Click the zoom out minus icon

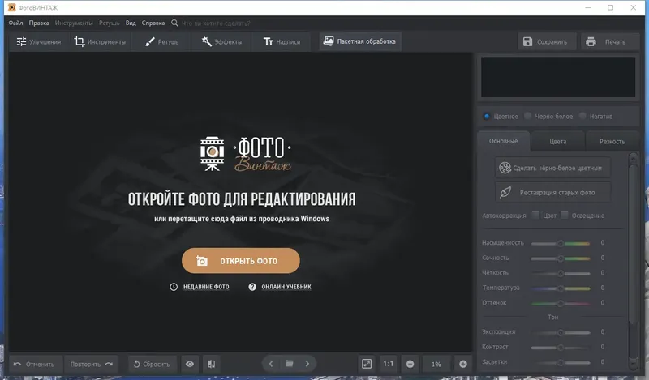click(x=410, y=364)
